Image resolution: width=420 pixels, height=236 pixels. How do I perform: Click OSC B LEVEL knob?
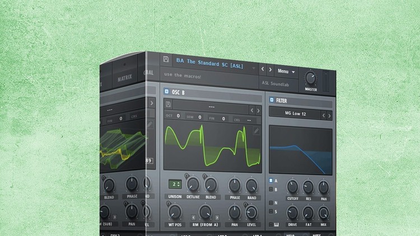pos(251,213)
